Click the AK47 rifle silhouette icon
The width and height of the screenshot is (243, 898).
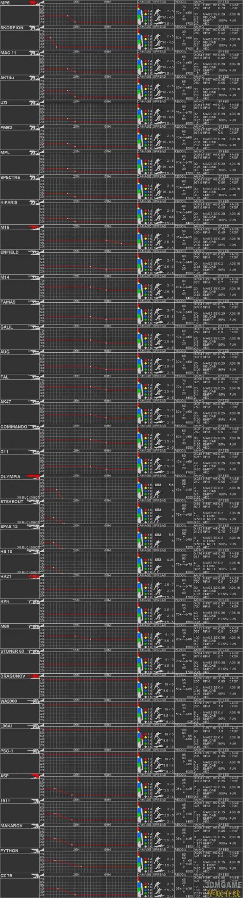[34, 402]
